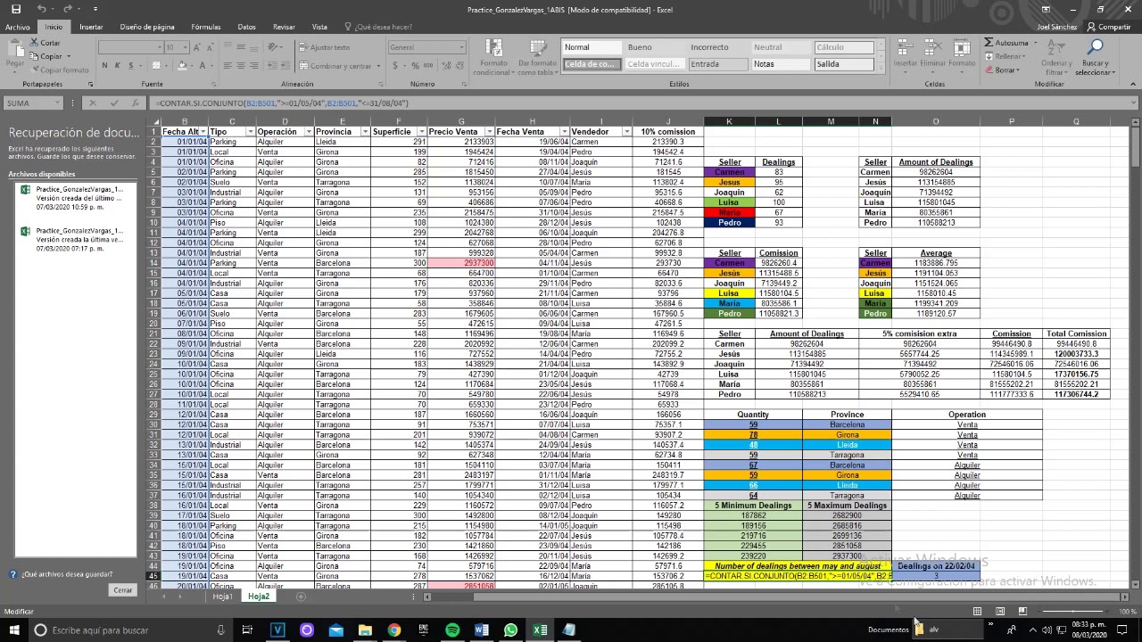Click the Cerrar button in recovery pane

coord(122,589)
